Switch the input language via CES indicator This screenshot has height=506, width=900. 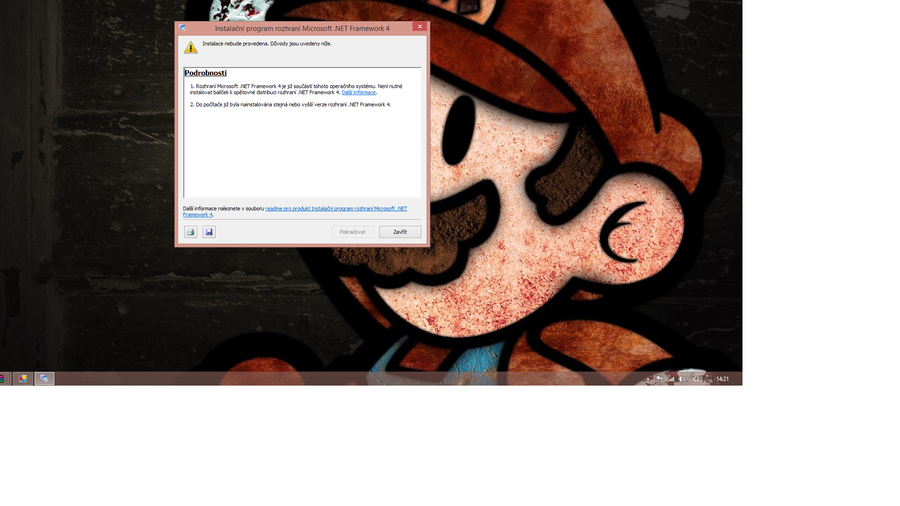click(x=698, y=379)
